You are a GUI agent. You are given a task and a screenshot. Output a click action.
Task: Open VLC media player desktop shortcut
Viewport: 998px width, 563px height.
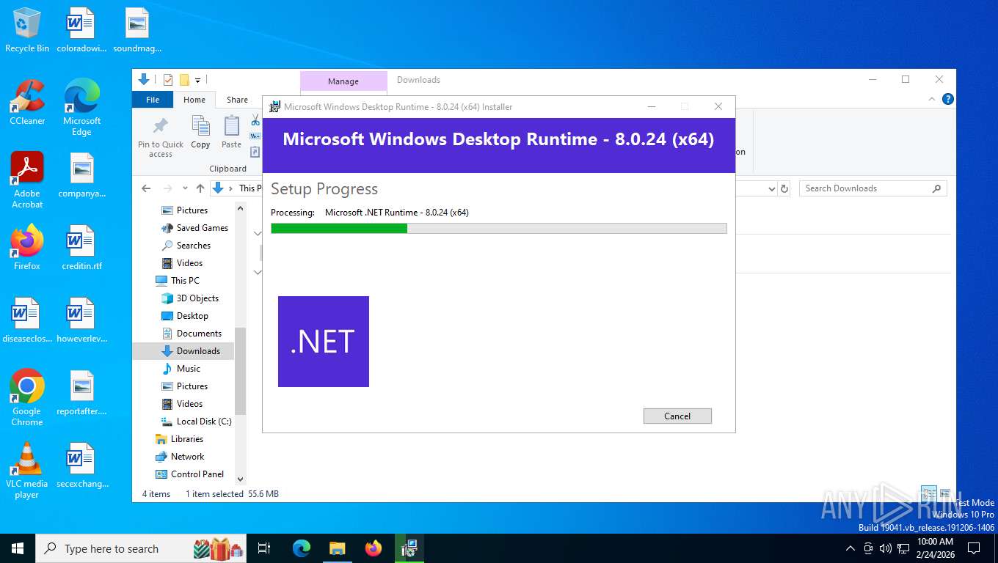[27, 470]
